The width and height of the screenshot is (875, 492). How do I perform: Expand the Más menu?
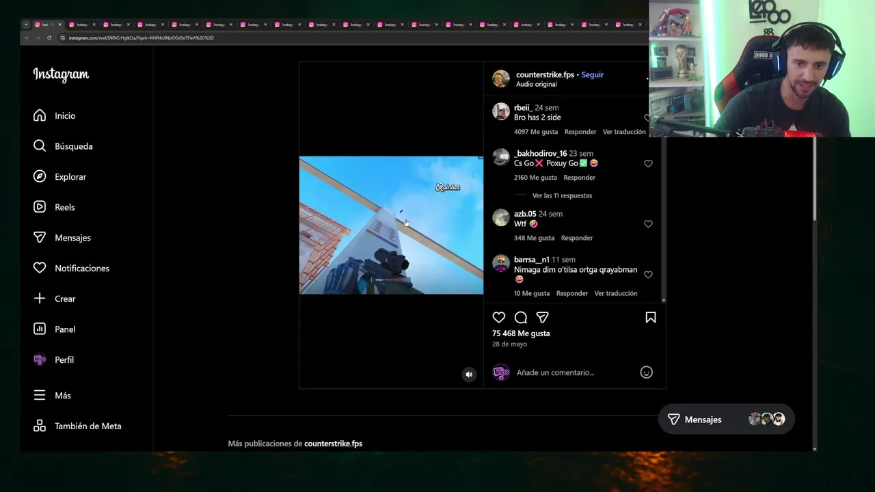click(53, 396)
